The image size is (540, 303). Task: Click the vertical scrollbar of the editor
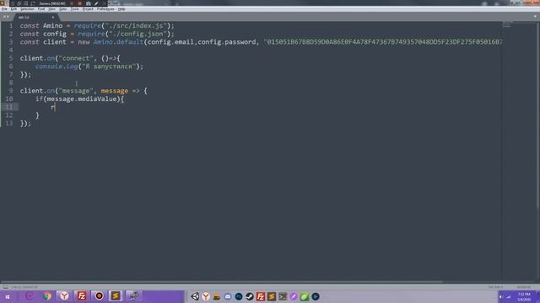tap(538, 115)
